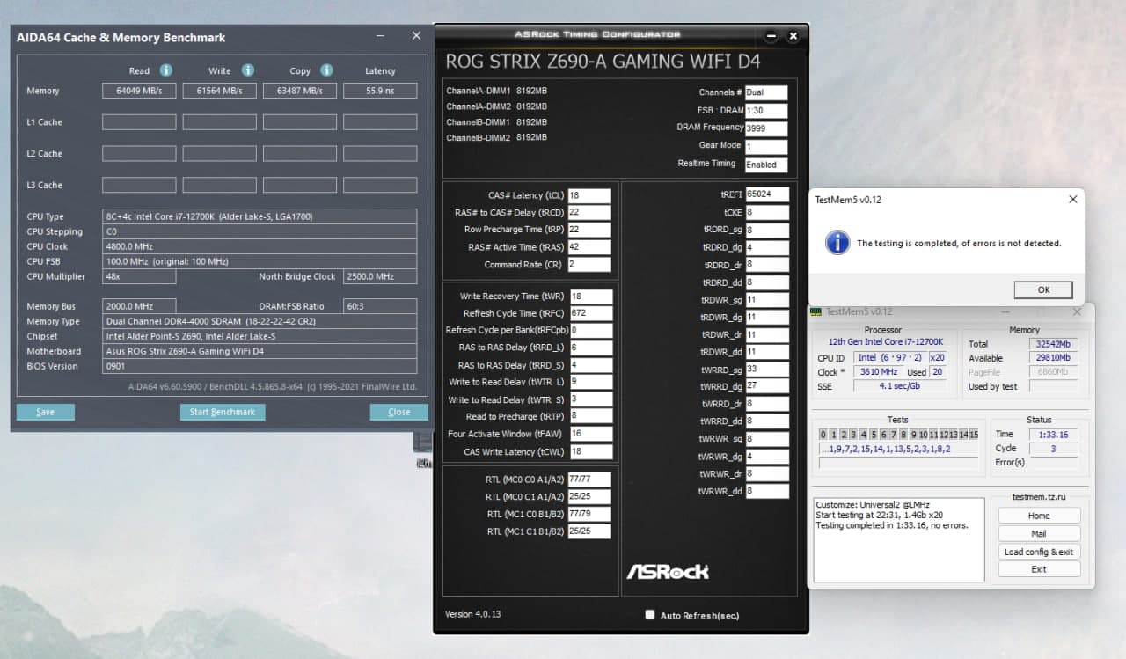Confirm the TestMem5 completion dialog with OK
This screenshot has width=1126, height=659.
point(1043,289)
